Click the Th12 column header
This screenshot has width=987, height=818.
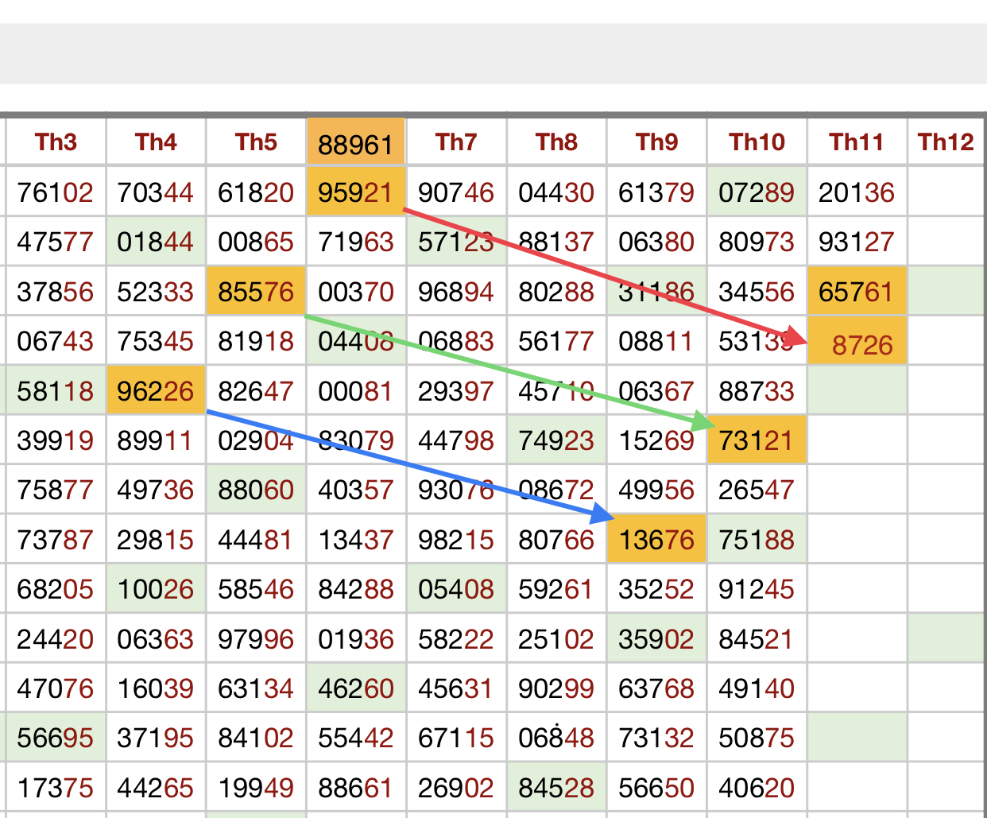tap(946, 142)
